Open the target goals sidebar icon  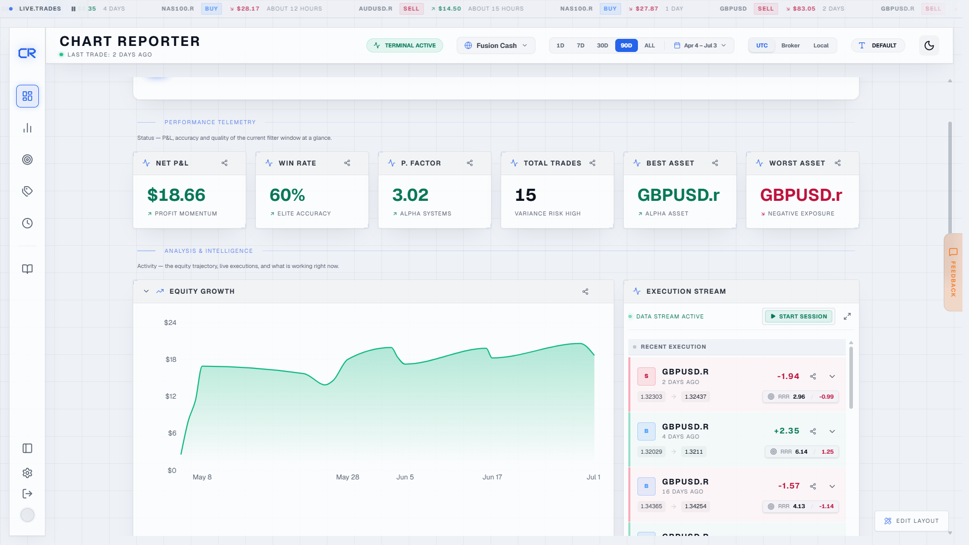27,159
